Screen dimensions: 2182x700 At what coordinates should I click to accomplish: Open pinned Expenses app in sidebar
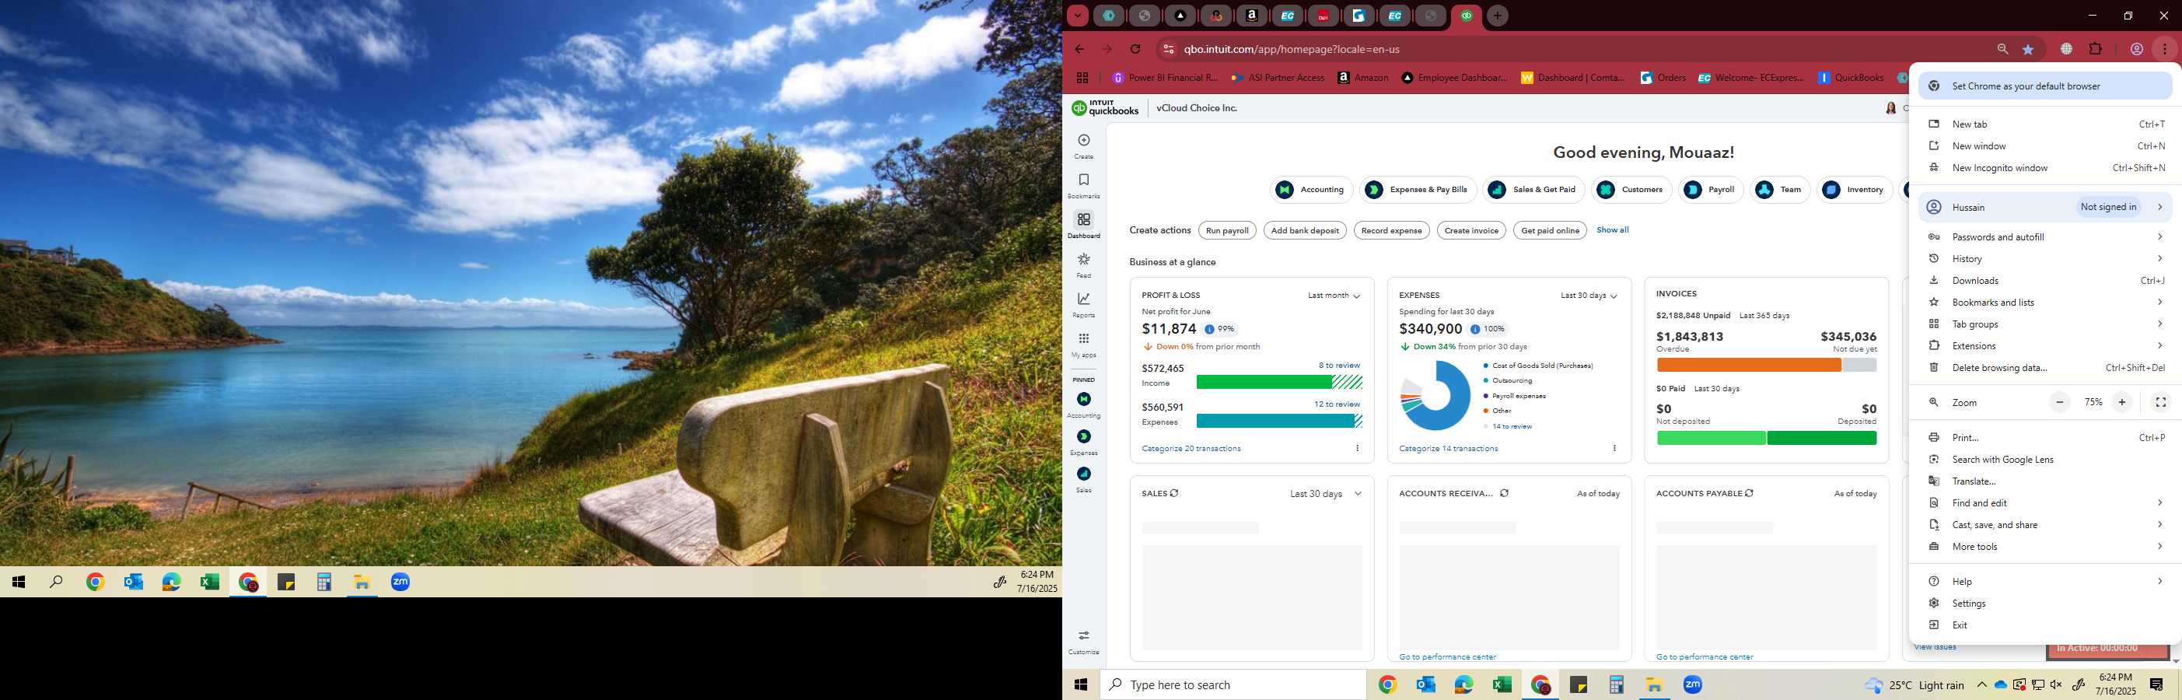(x=1083, y=442)
